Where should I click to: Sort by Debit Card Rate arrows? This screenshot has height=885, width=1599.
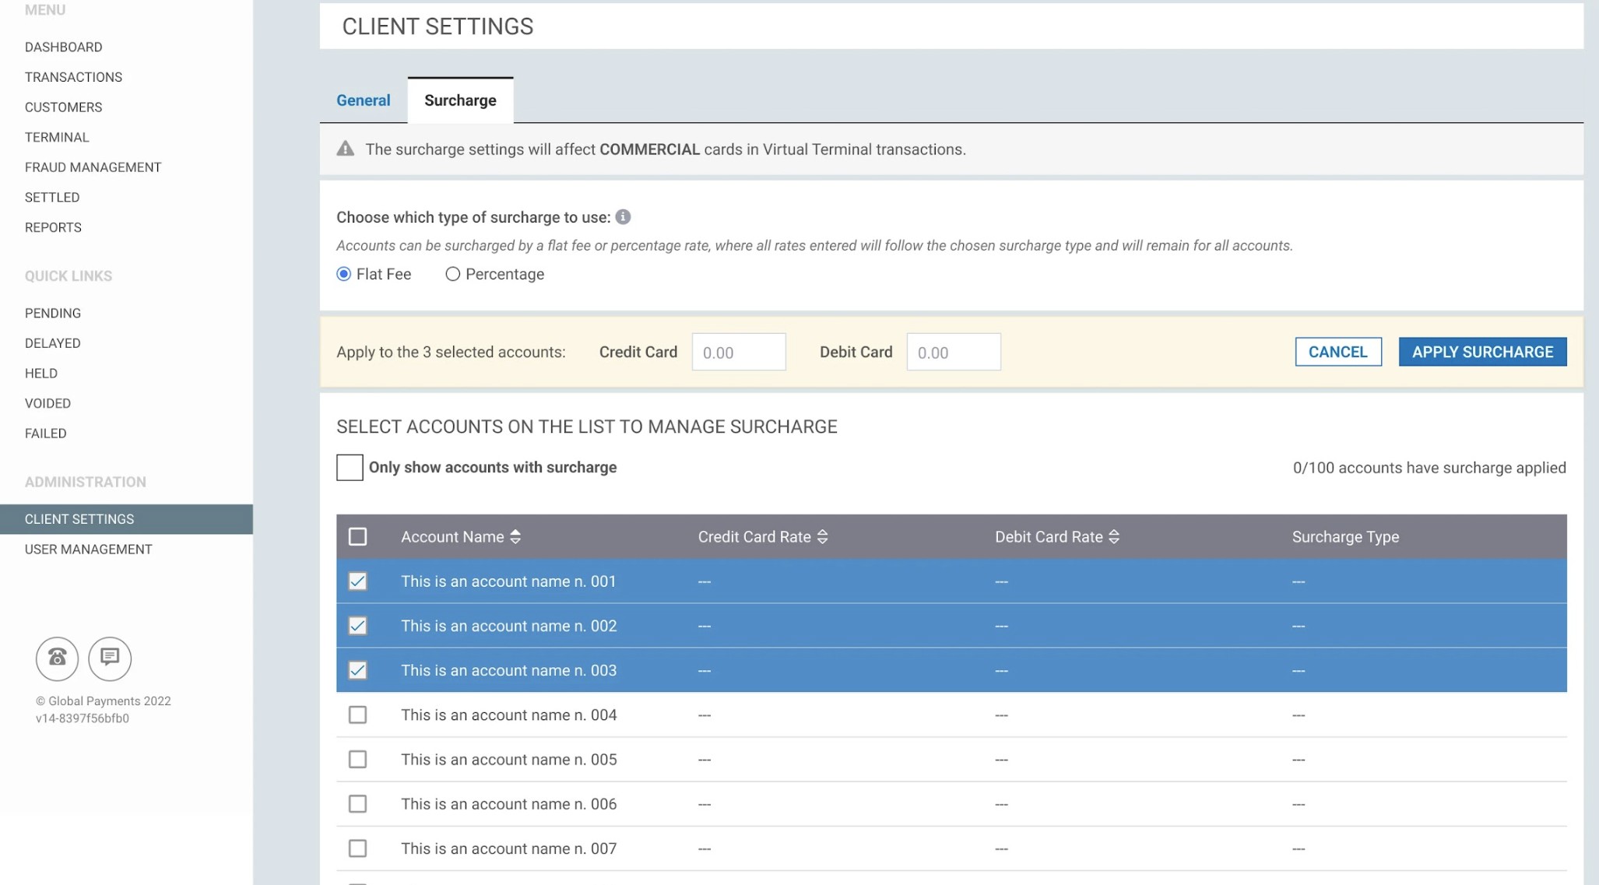1114,537
